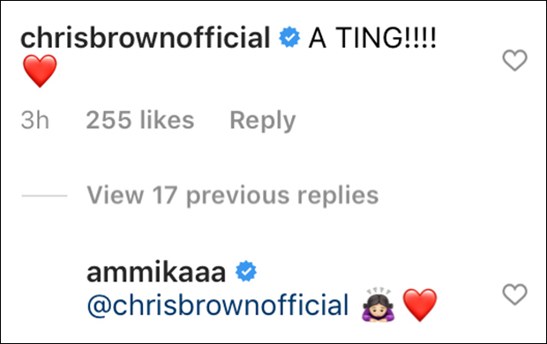Screen dimensions: 547x344
Task: Open chrisbrownofficial's profile from username
Action: [146, 37]
